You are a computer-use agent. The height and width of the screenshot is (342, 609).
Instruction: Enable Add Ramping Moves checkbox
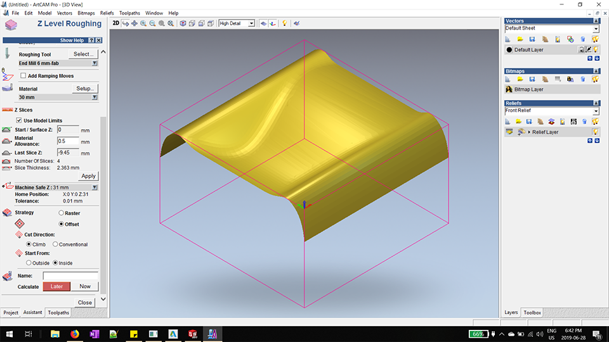[x=23, y=75]
